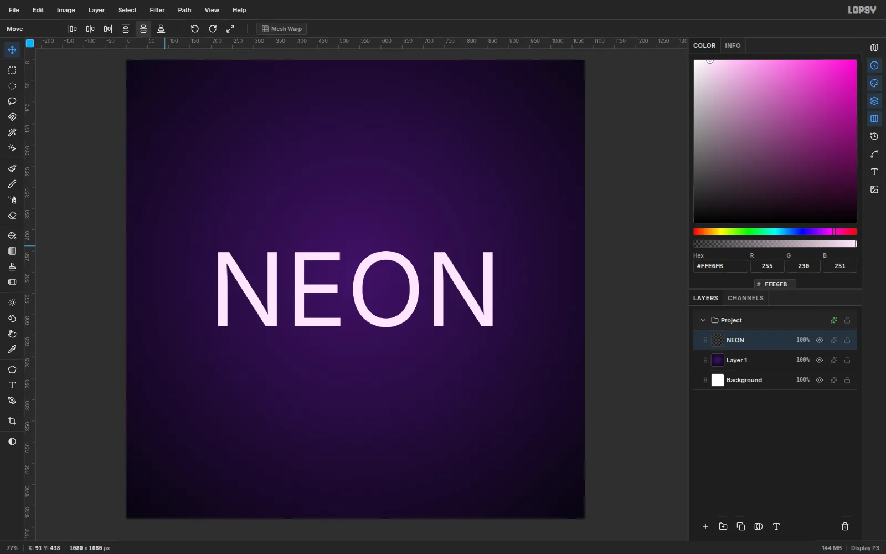The image size is (886, 554).
Task: Select the Eraser tool
Action: tap(12, 215)
